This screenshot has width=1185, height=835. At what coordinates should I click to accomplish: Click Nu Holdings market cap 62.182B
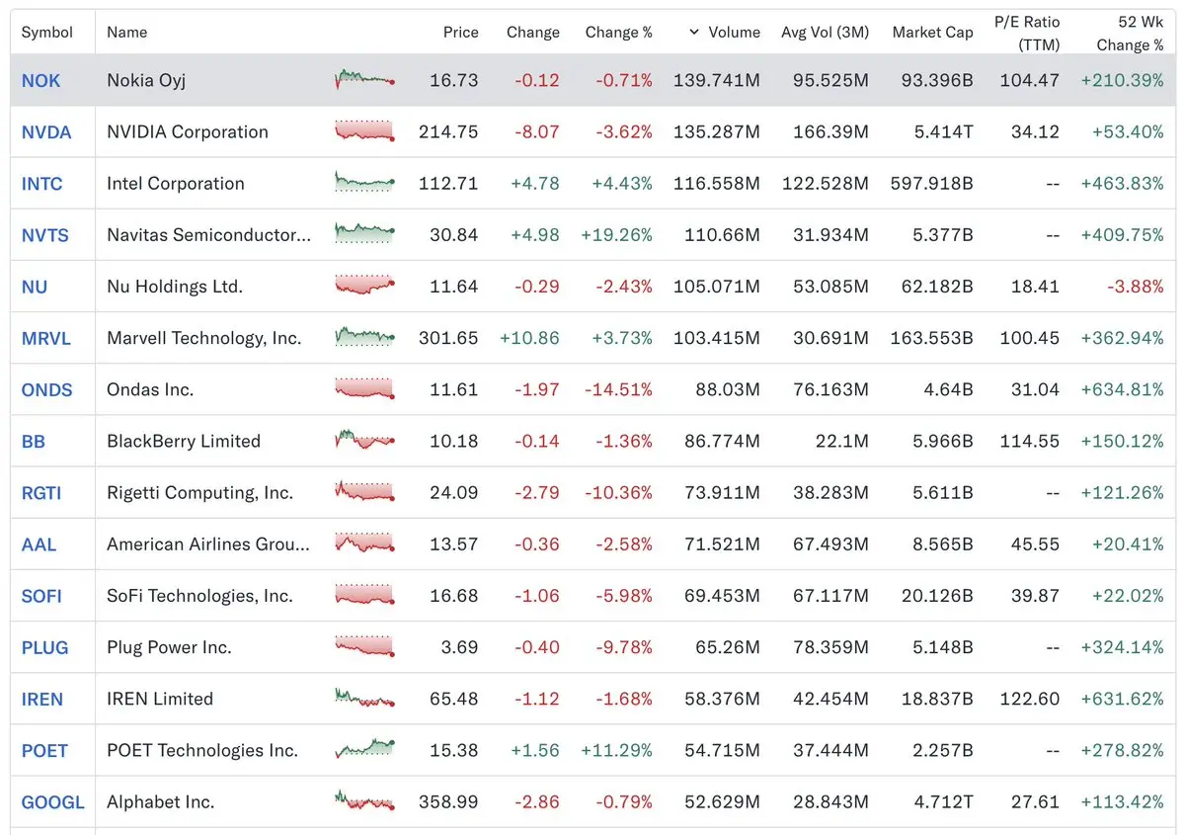(937, 287)
